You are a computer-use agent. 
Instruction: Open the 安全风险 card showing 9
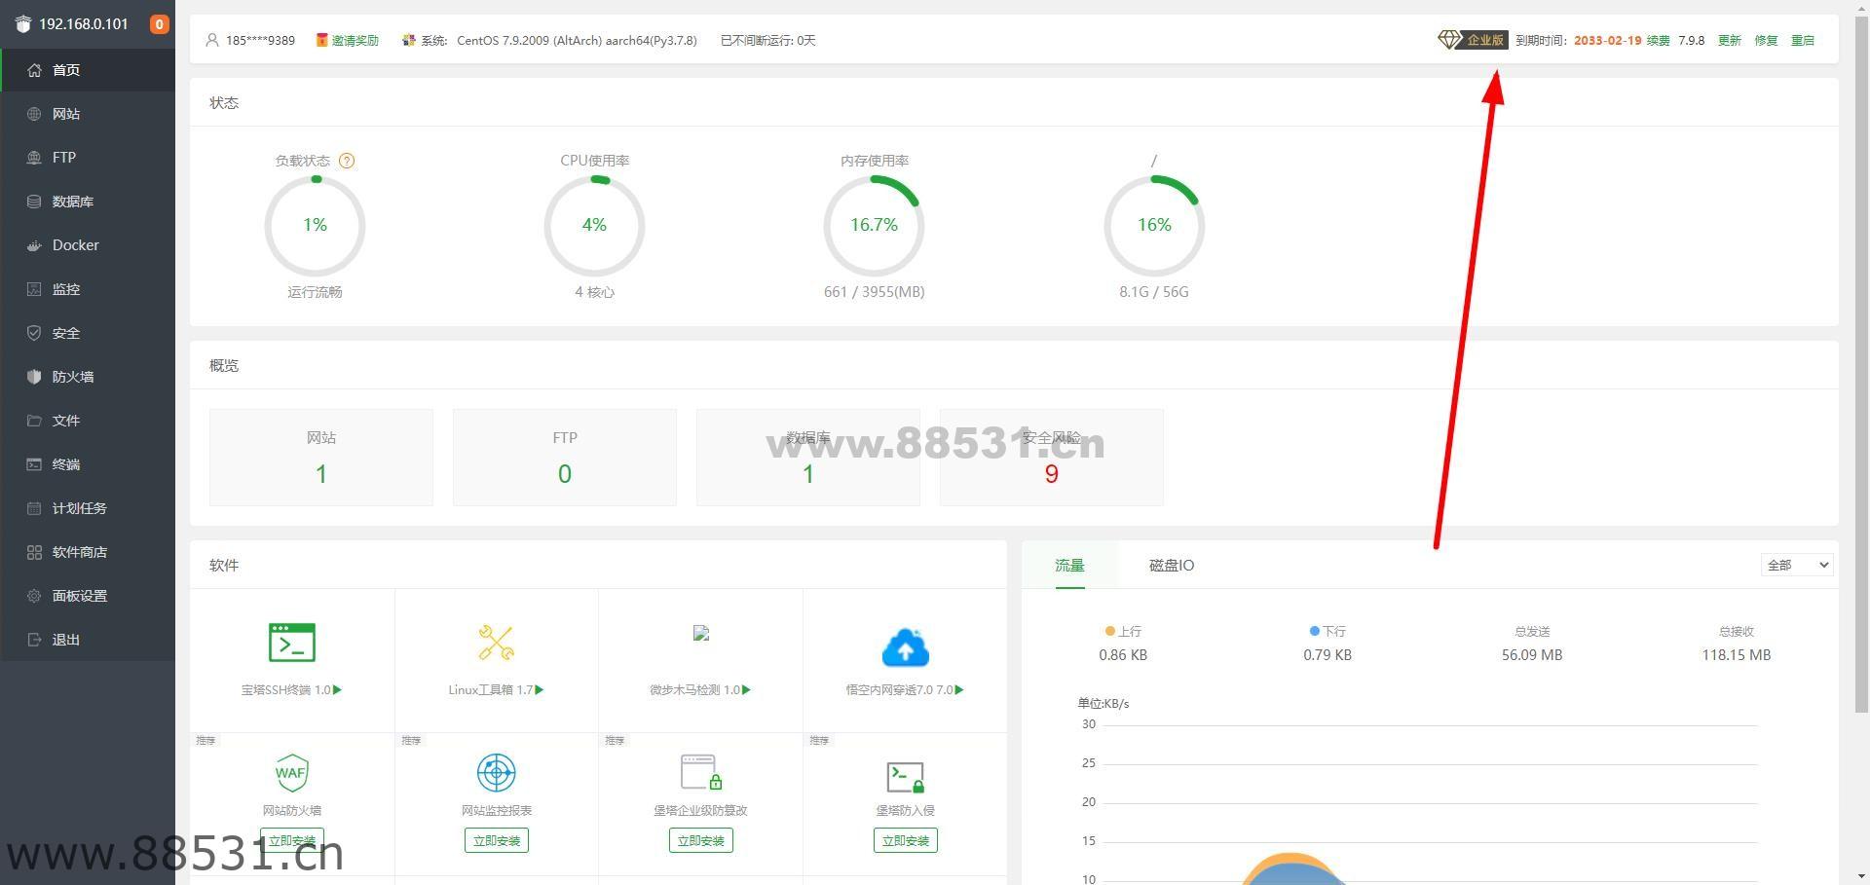point(1052,458)
